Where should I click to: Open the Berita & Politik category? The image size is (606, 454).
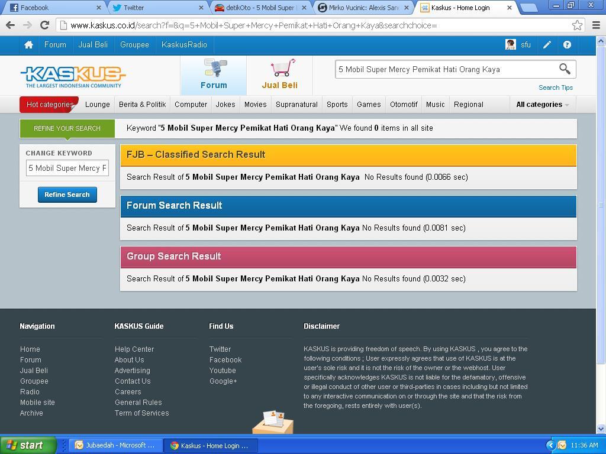click(x=142, y=105)
